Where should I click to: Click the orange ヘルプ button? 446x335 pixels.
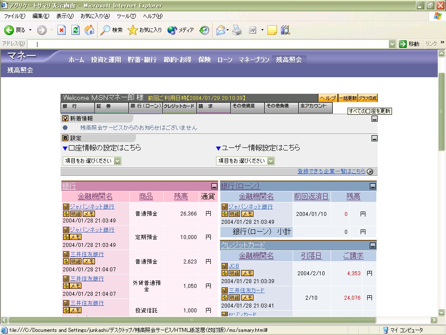(328, 98)
